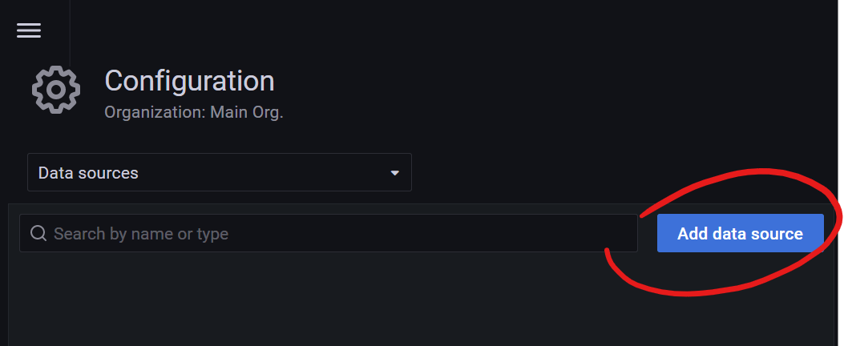This screenshot has height=346, width=844.
Task: Click the Main Org. organization name
Action: (247, 112)
